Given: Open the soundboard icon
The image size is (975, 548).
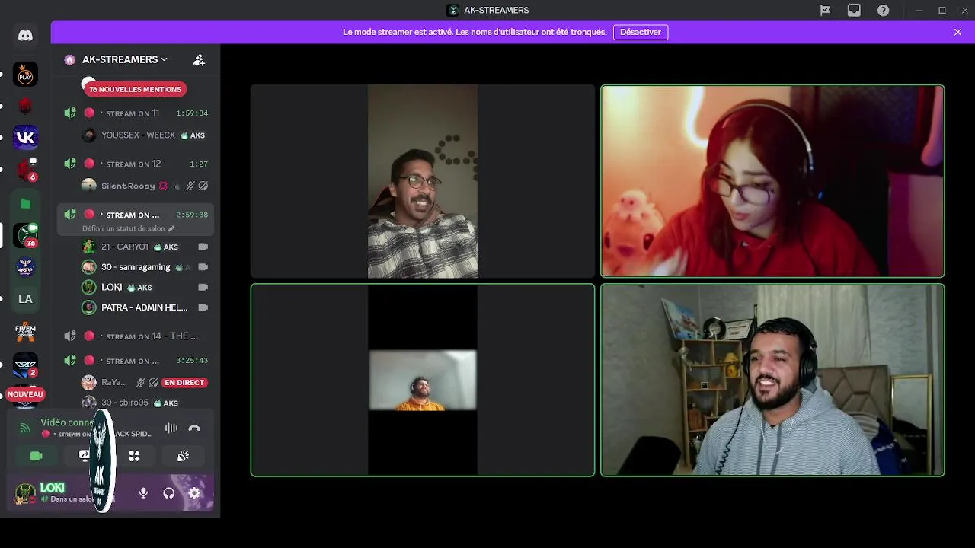Looking at the screenshot, I should (183, 456).
